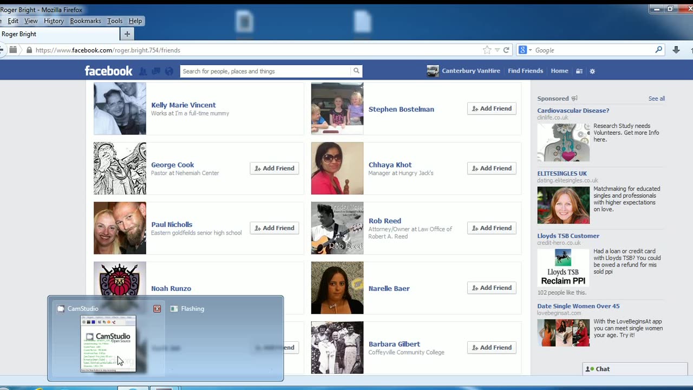Image resolution: width=693 pixels, height=390 pixels.
Task: Close the CamStudio taskbar preview
Action: pos(157,309)
